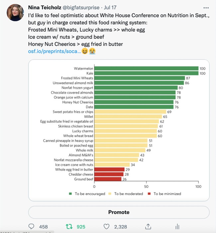
Task: Open the three-dot more options menu
Action: (x=206, y=7)
